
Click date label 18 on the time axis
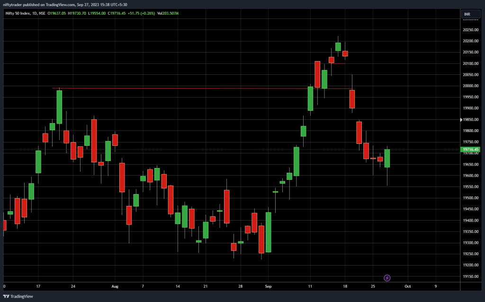[x=345, y=286]
